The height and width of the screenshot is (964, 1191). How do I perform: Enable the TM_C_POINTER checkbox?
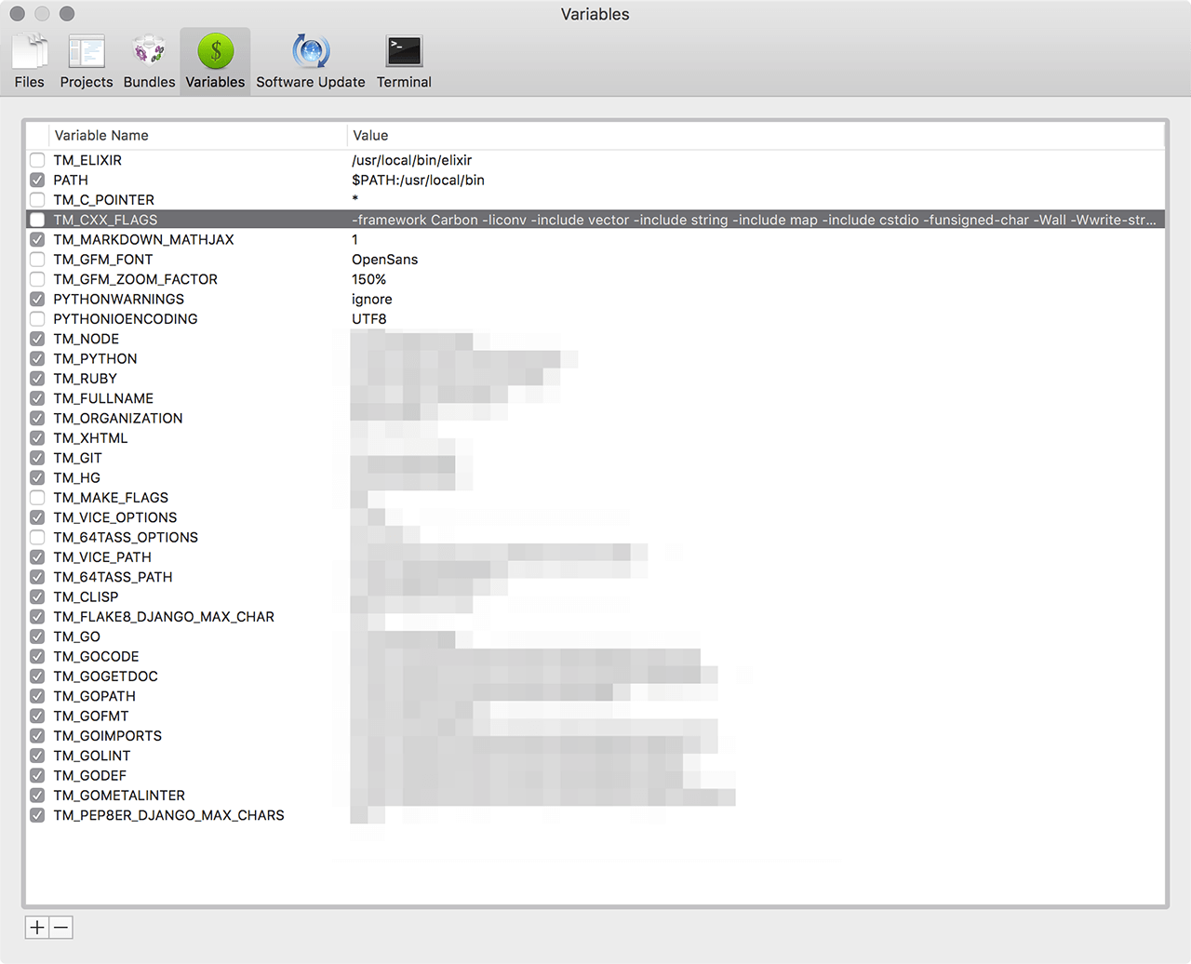click(37, 200)
